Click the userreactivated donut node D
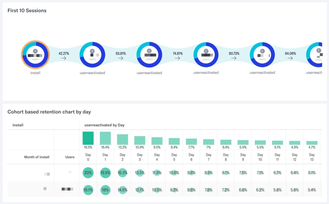 (206, 54)
